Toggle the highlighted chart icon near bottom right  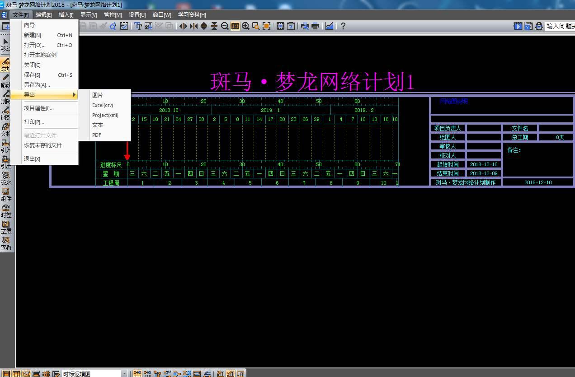pyautogui.click(x=231, y=373)
